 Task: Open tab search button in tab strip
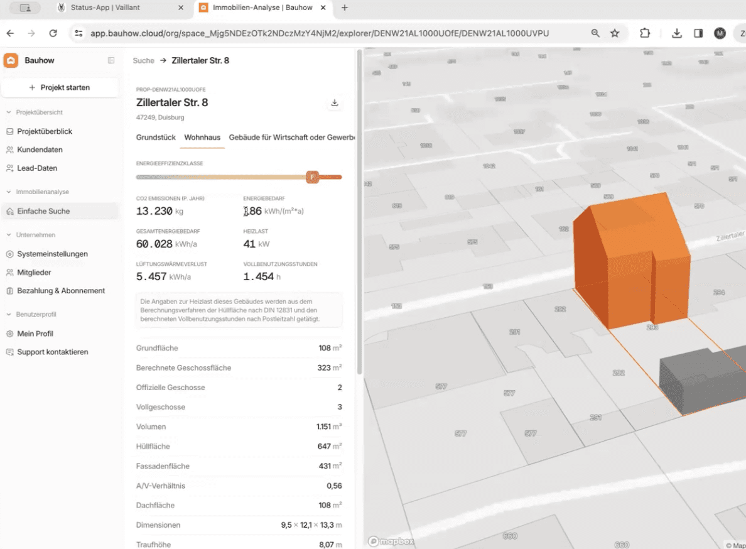25,8
